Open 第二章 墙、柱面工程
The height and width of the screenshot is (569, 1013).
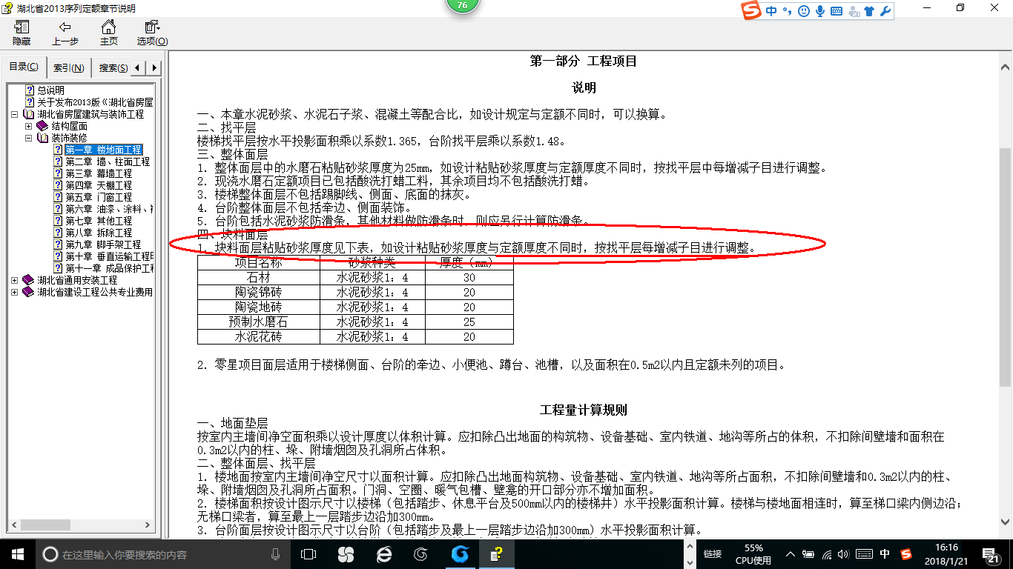108,162
